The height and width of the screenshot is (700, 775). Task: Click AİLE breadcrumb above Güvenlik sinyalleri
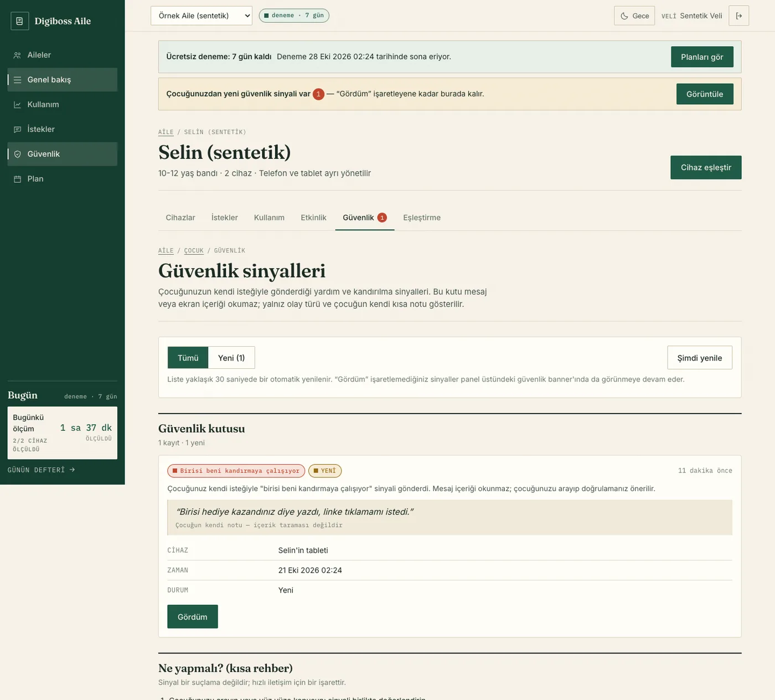(x=166, y=251)
